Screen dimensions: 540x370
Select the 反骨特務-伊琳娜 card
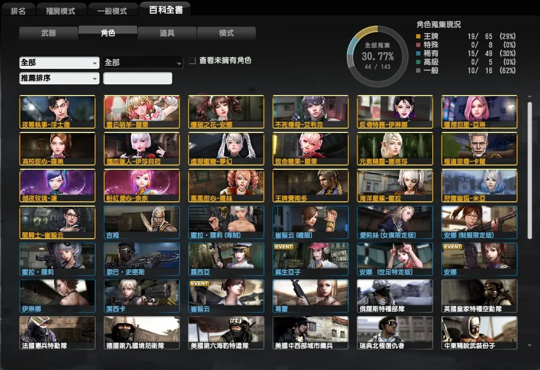point(395,112)
